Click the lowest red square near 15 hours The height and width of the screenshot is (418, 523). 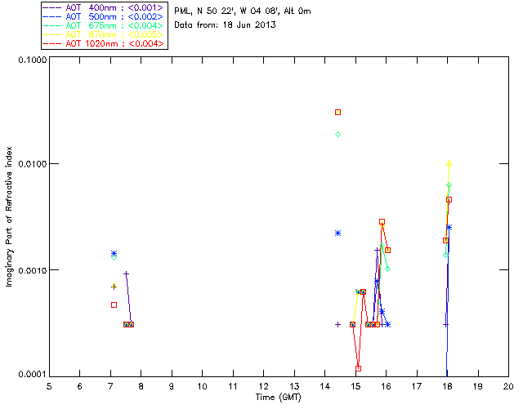pos(359,368)
